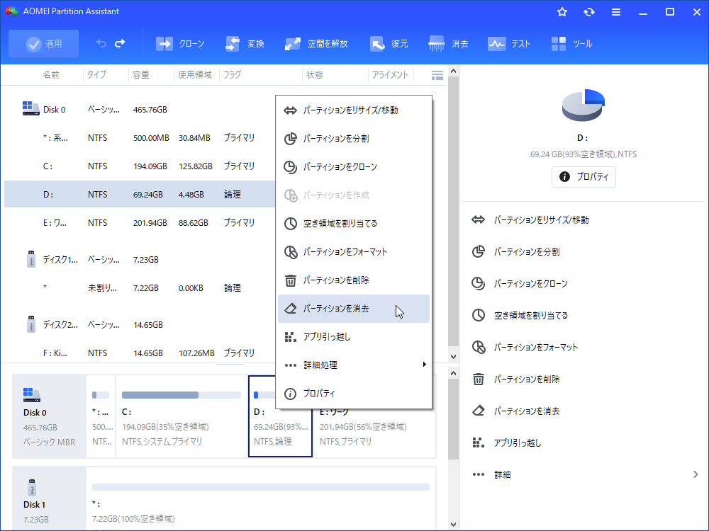Choose パーティションをリサイズ/移動 in context menu

click(354, 110)
